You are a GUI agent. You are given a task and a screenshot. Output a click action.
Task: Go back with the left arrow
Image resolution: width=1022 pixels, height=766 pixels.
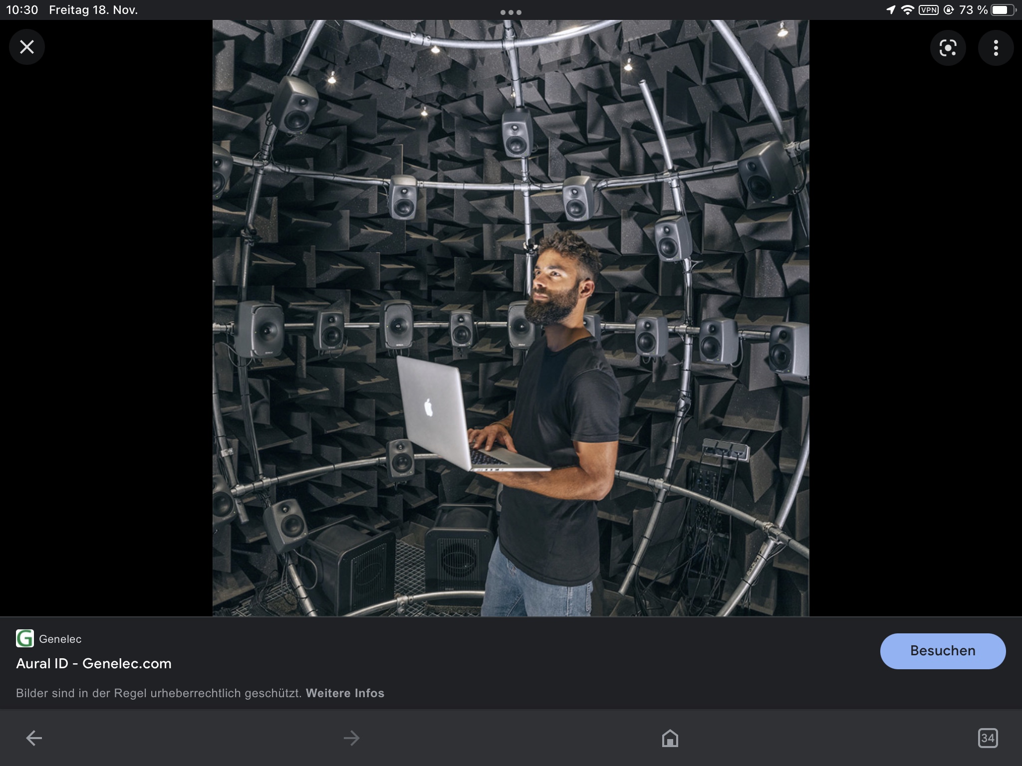pos(34,738)
